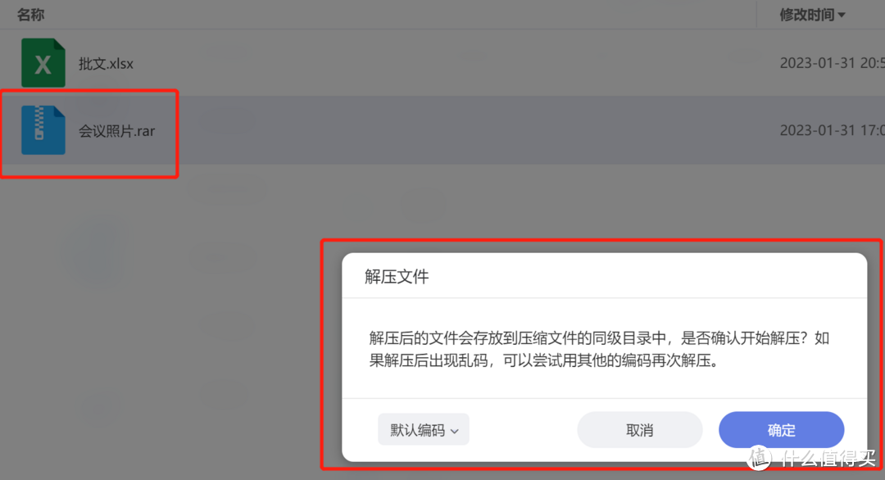Click the extraction confirmation message text
The height and width of the screenshot is (480, 885).
click(599, 349)
